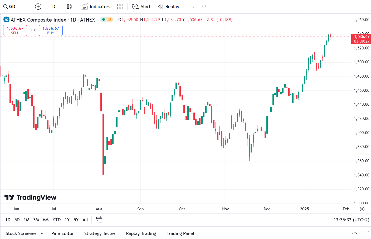371x239 pixels.
Task: Set the range to 6M
Action: click(46, 220)
